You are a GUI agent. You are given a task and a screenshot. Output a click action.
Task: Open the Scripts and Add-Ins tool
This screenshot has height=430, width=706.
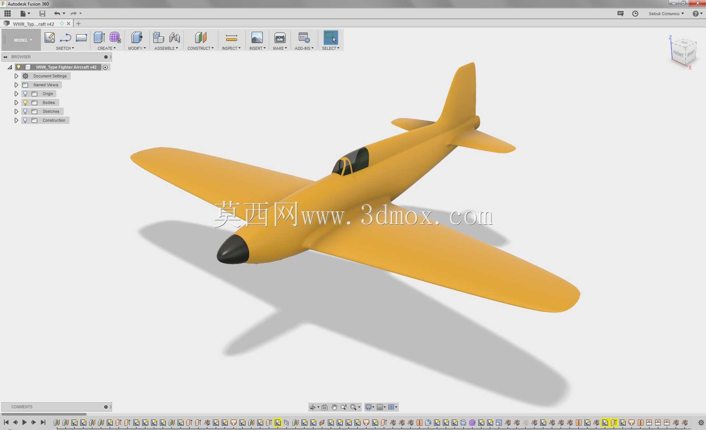(304, 38)
